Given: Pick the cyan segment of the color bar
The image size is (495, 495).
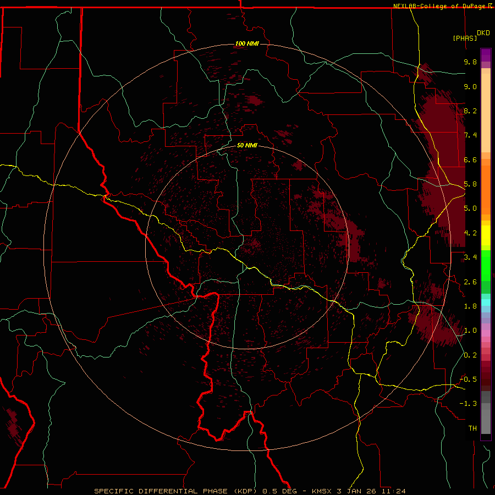Looking at the screenshot, I should point(486,302).
